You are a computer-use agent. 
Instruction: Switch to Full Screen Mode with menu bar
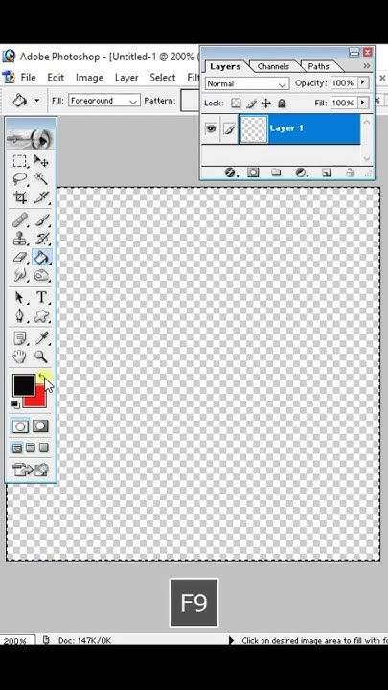(31, 448)
